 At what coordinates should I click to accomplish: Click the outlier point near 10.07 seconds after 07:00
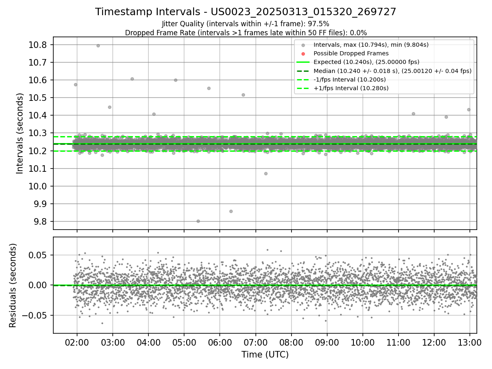[x=266, y=173]
